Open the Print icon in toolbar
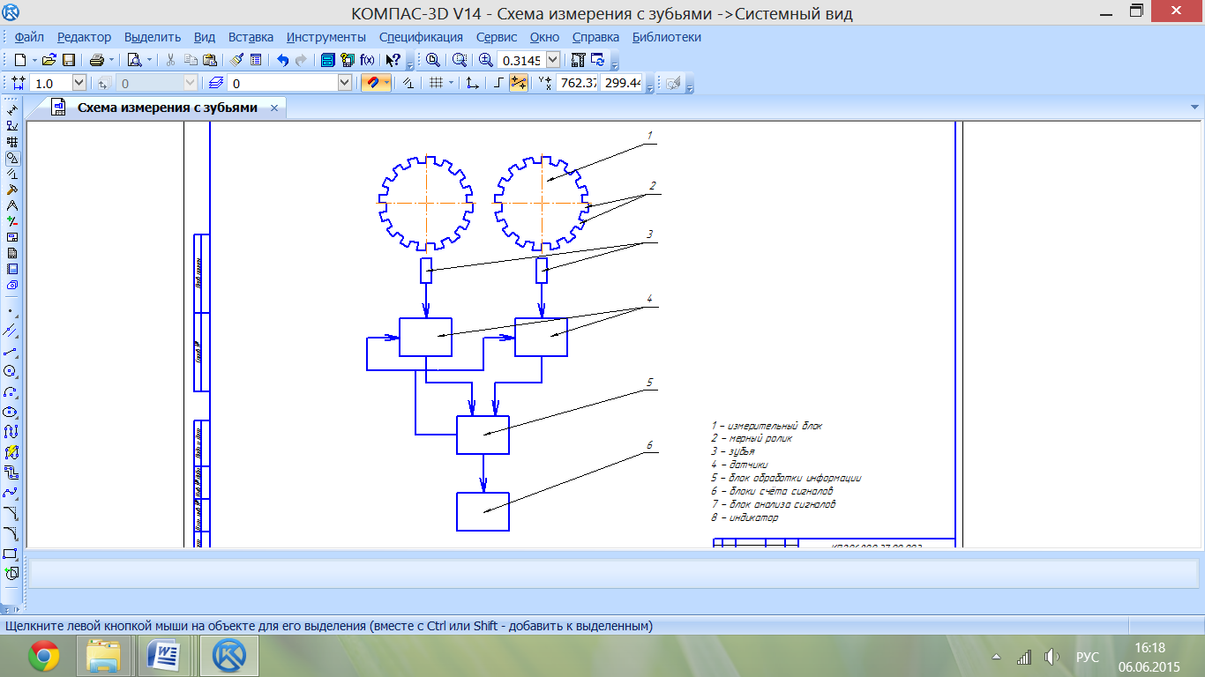Image resolution: width=1205 pixels, height=677 pixels. [97, 60]
